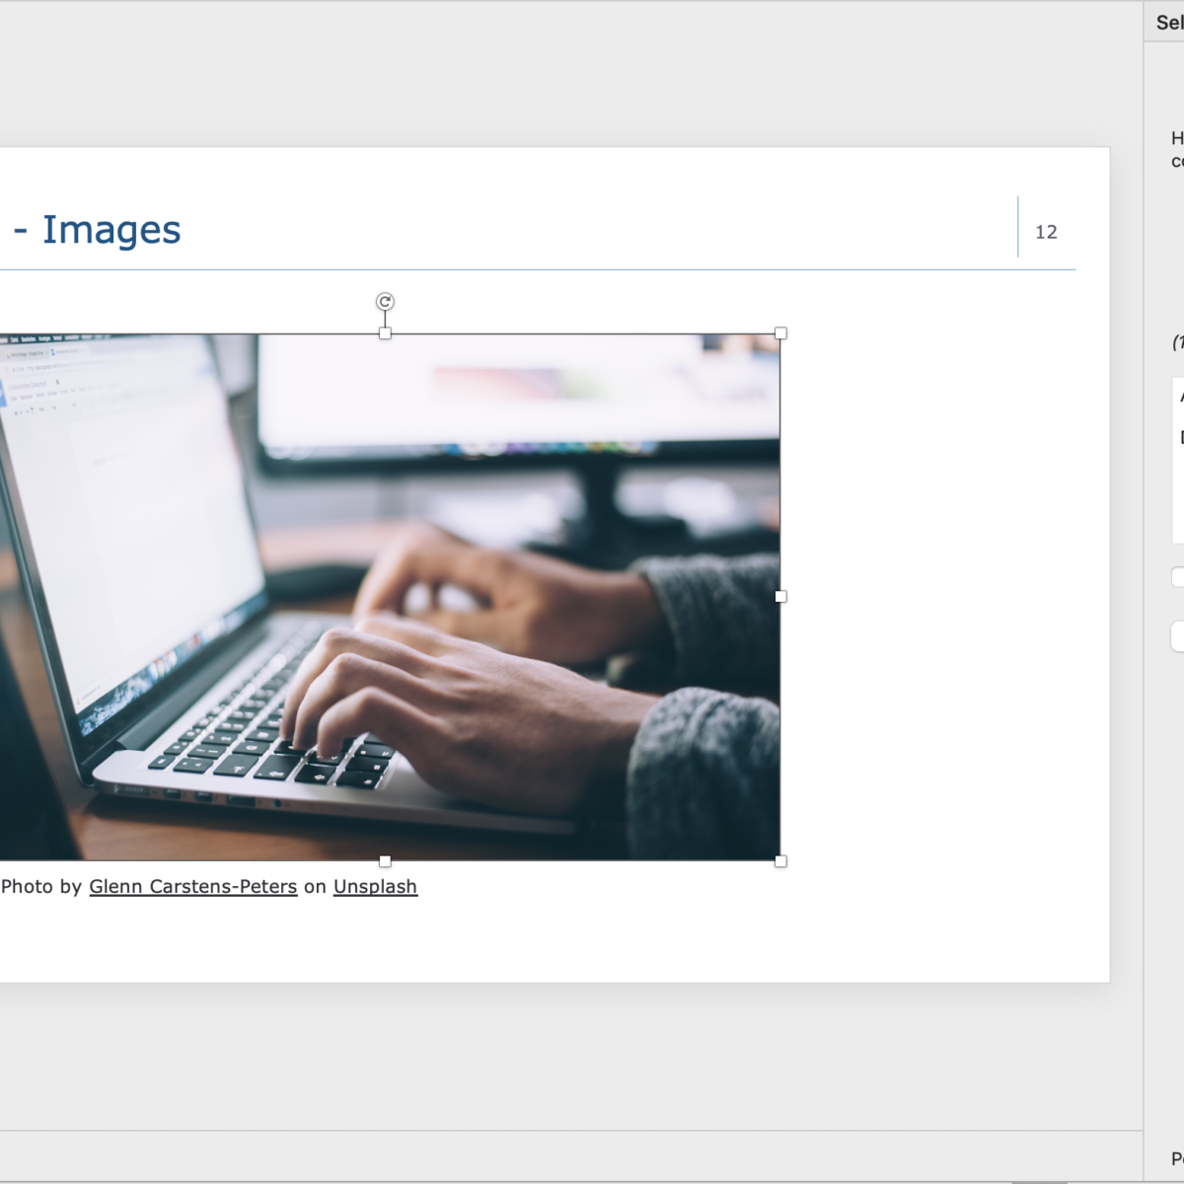
Task: Click the bottom-right corner resize handle
Action: 780,861
